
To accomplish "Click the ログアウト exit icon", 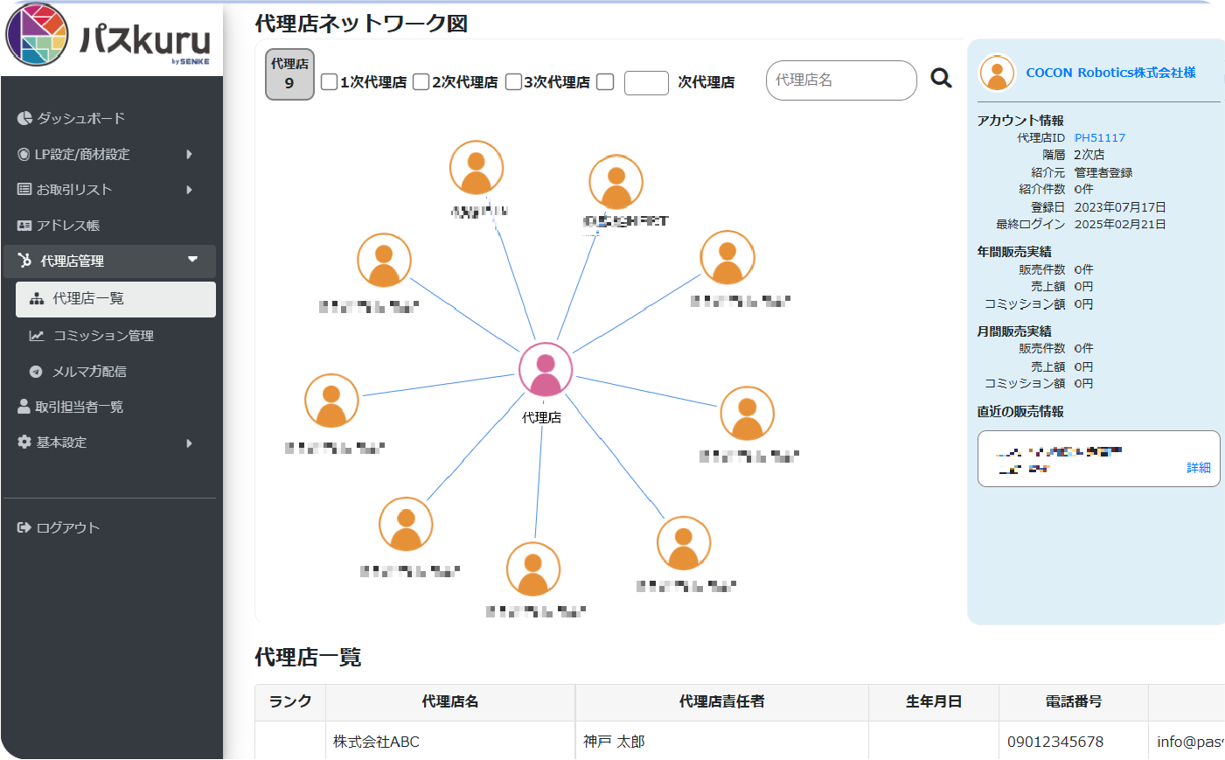I will coord(24,527).
